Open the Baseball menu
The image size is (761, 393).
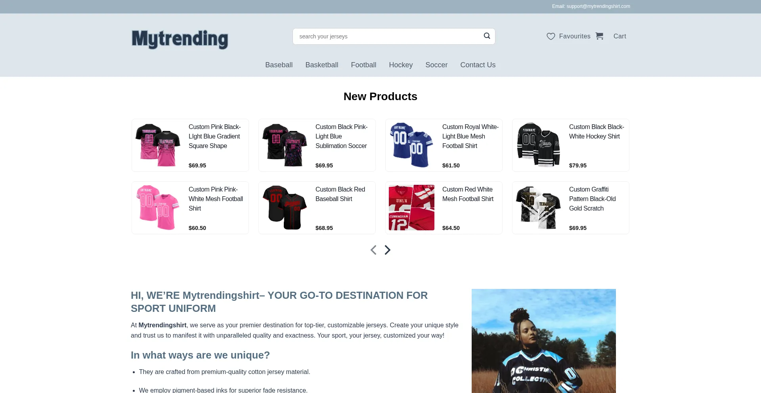[279, 65]
